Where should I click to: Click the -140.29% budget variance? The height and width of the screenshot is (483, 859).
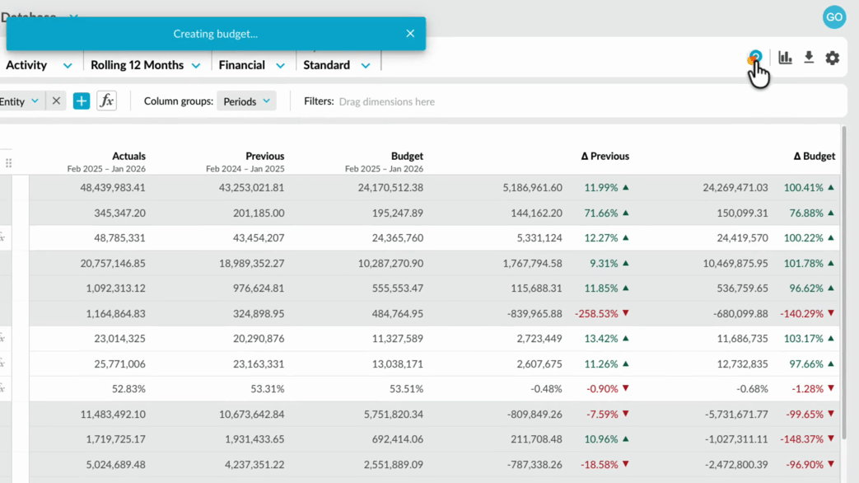pos(801,313)
